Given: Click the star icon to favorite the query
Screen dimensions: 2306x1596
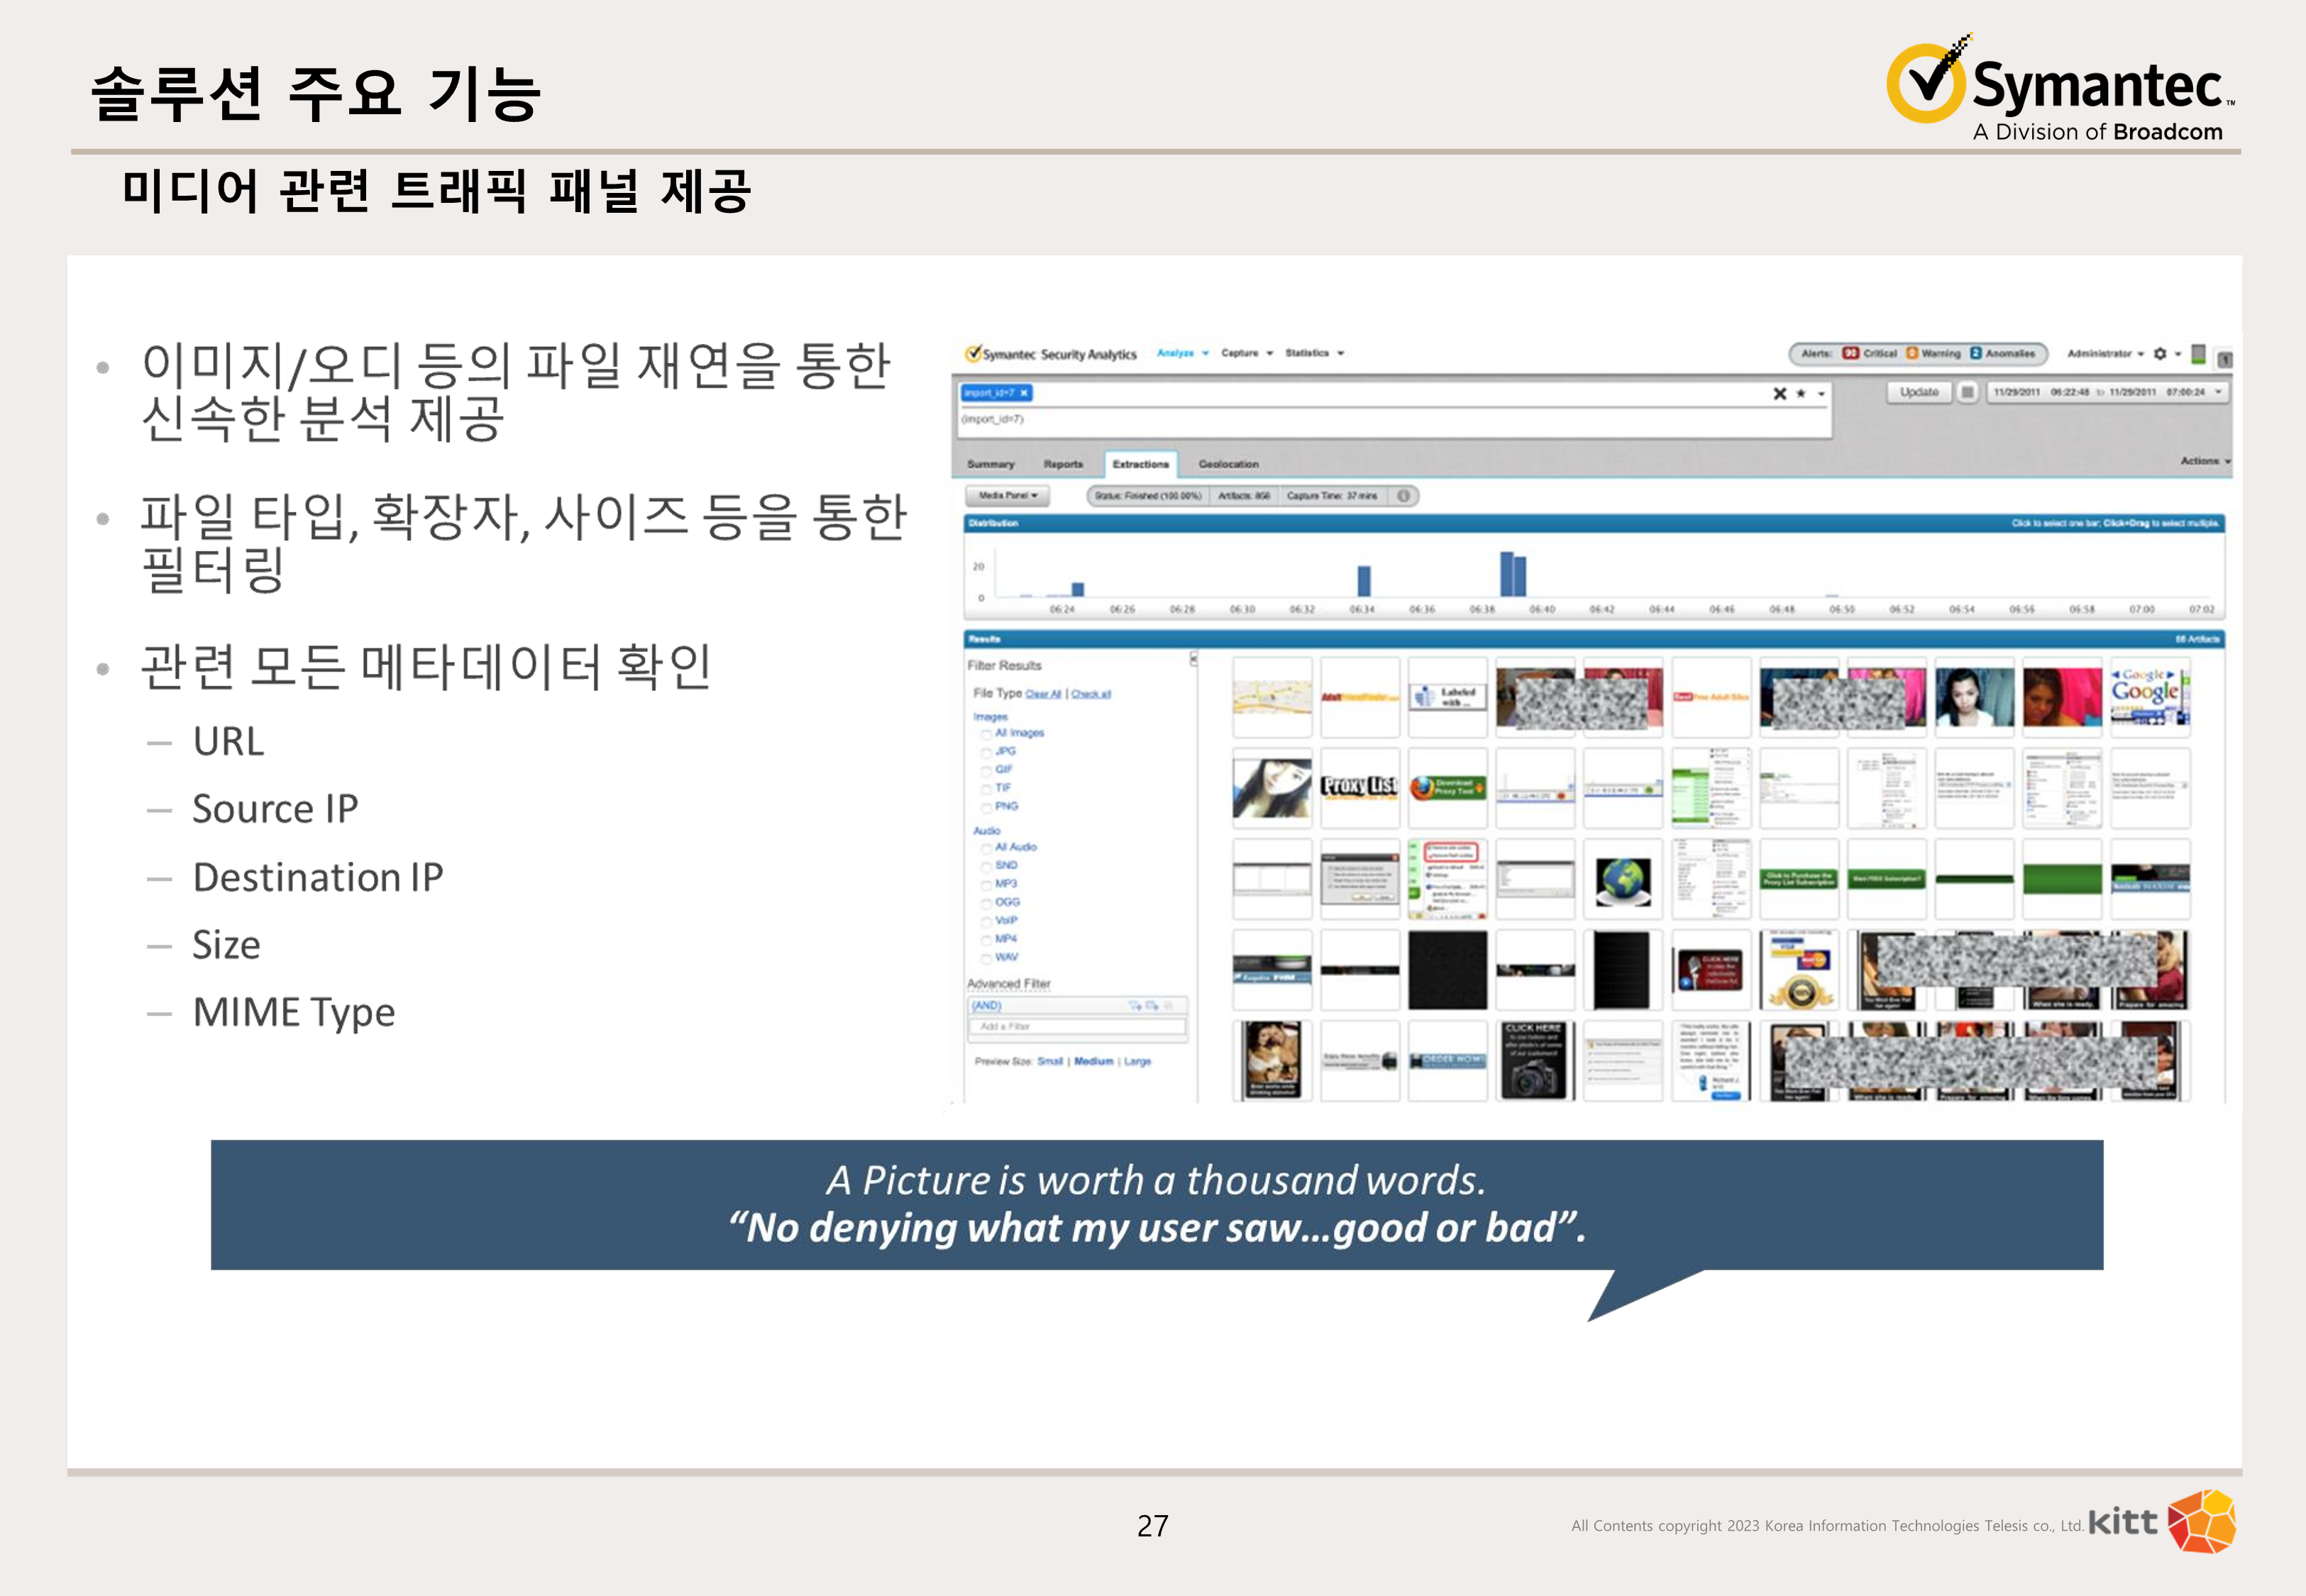Looking at the screenshot, I should point(1801,394).
